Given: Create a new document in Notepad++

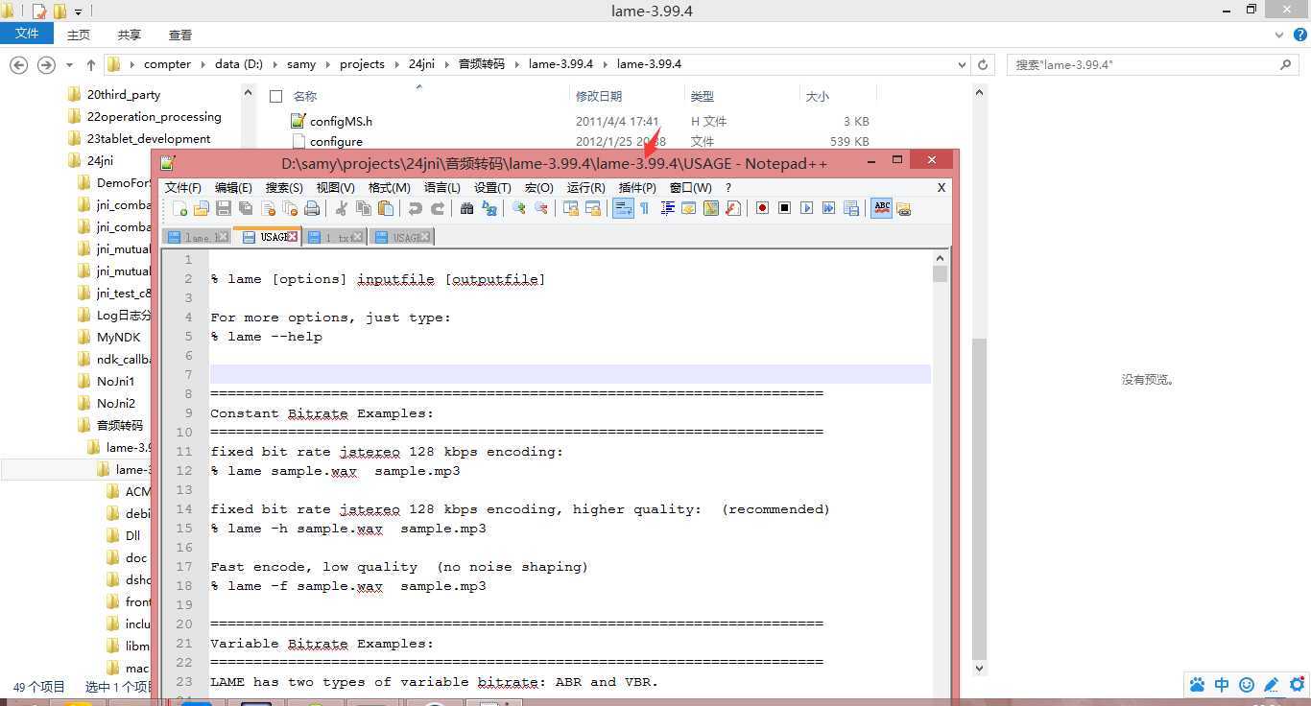Looking at the screenshot, I should pyautogui.click(x=179, y=208).
